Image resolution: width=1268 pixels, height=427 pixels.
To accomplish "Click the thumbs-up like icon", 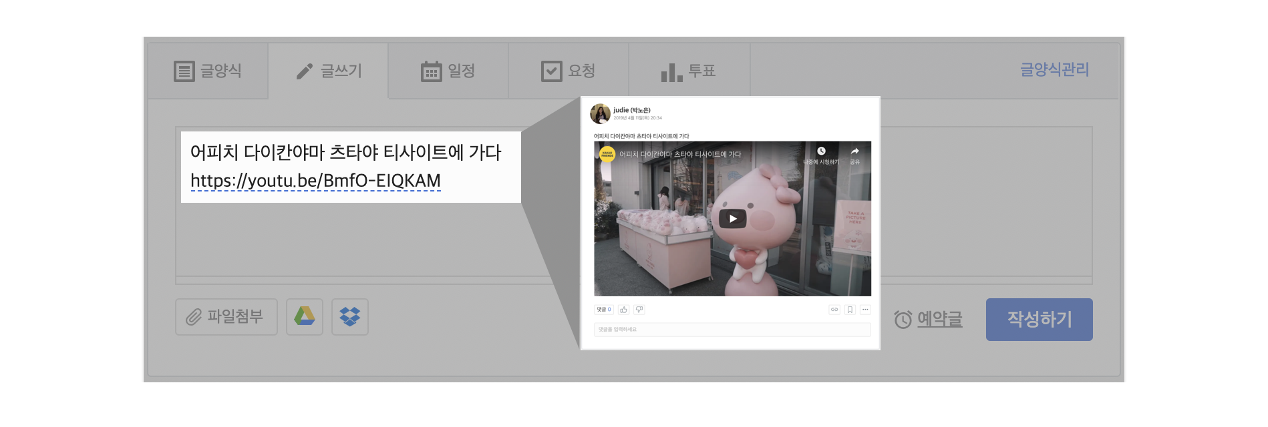I will [623, 310].
